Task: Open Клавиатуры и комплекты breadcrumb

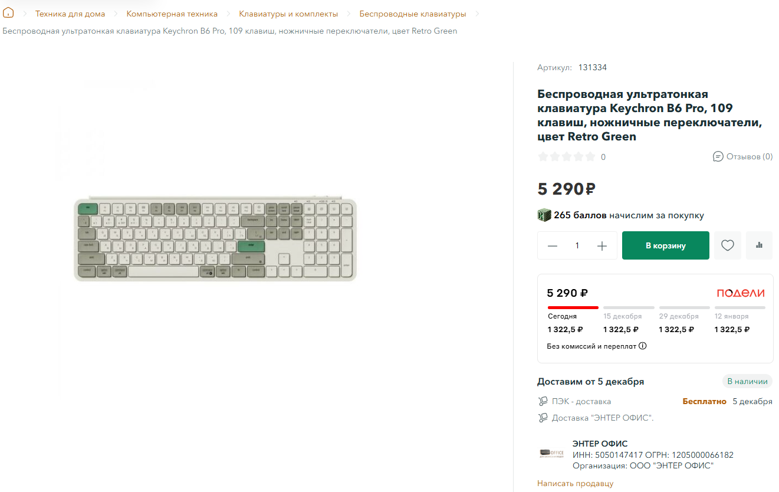Action: click(x=288, y=14)
